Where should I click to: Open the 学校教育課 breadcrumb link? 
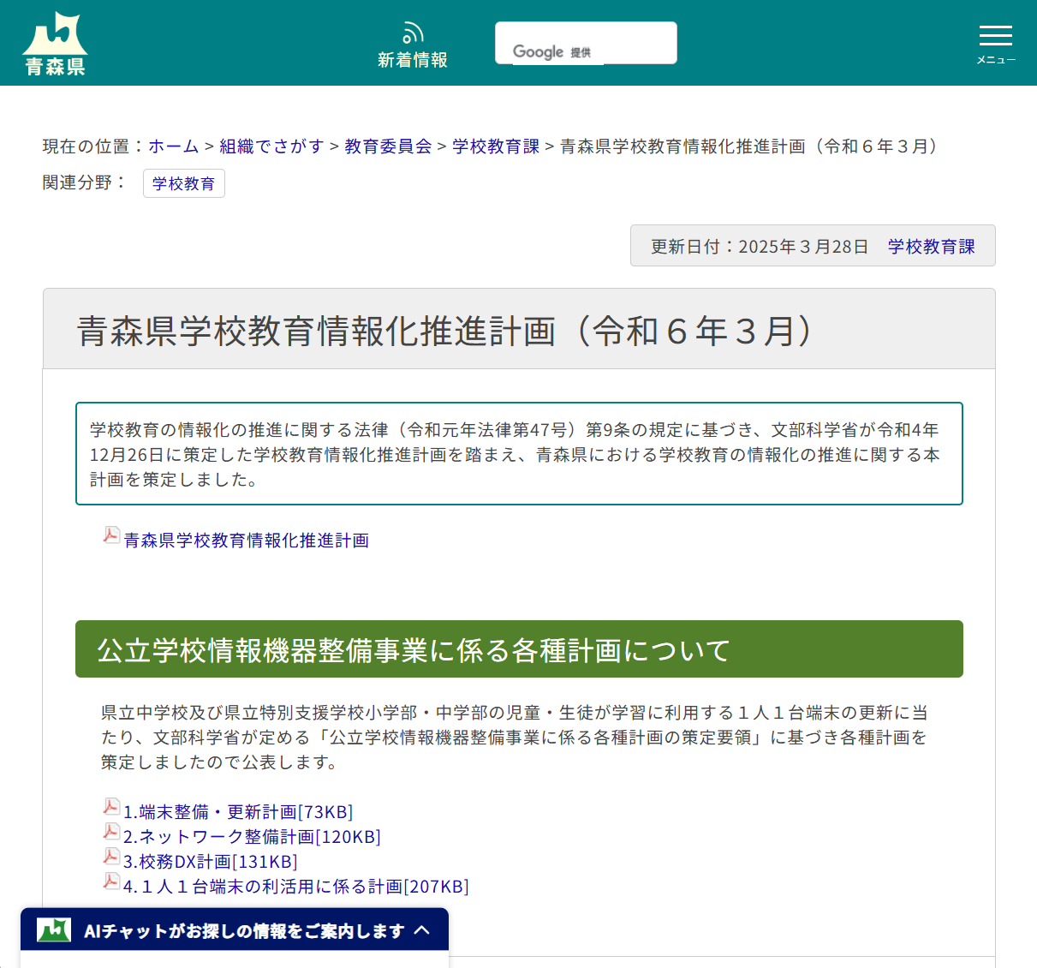tap(495, 146)
